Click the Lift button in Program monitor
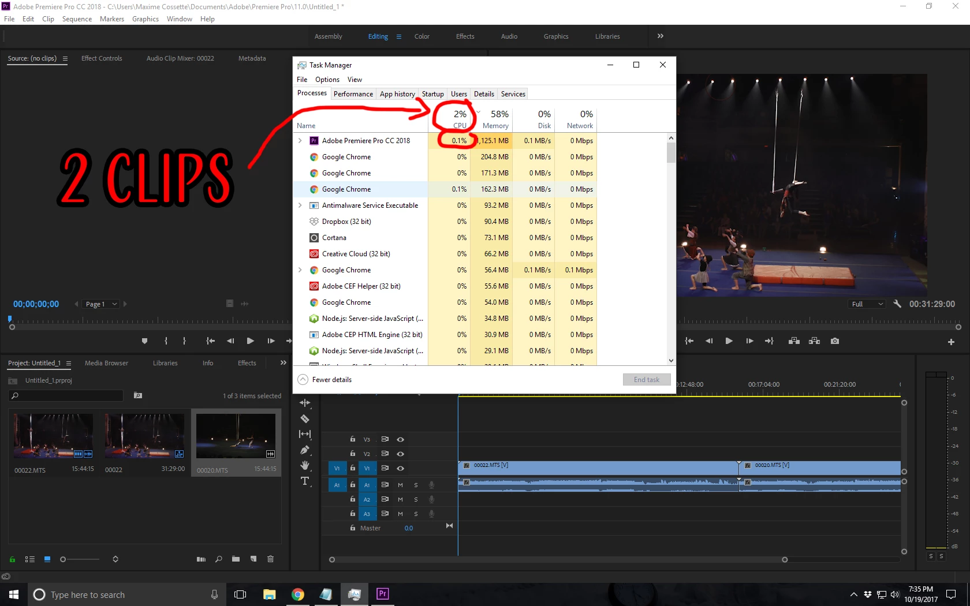 pyautogui.click(x=794, y=341)
